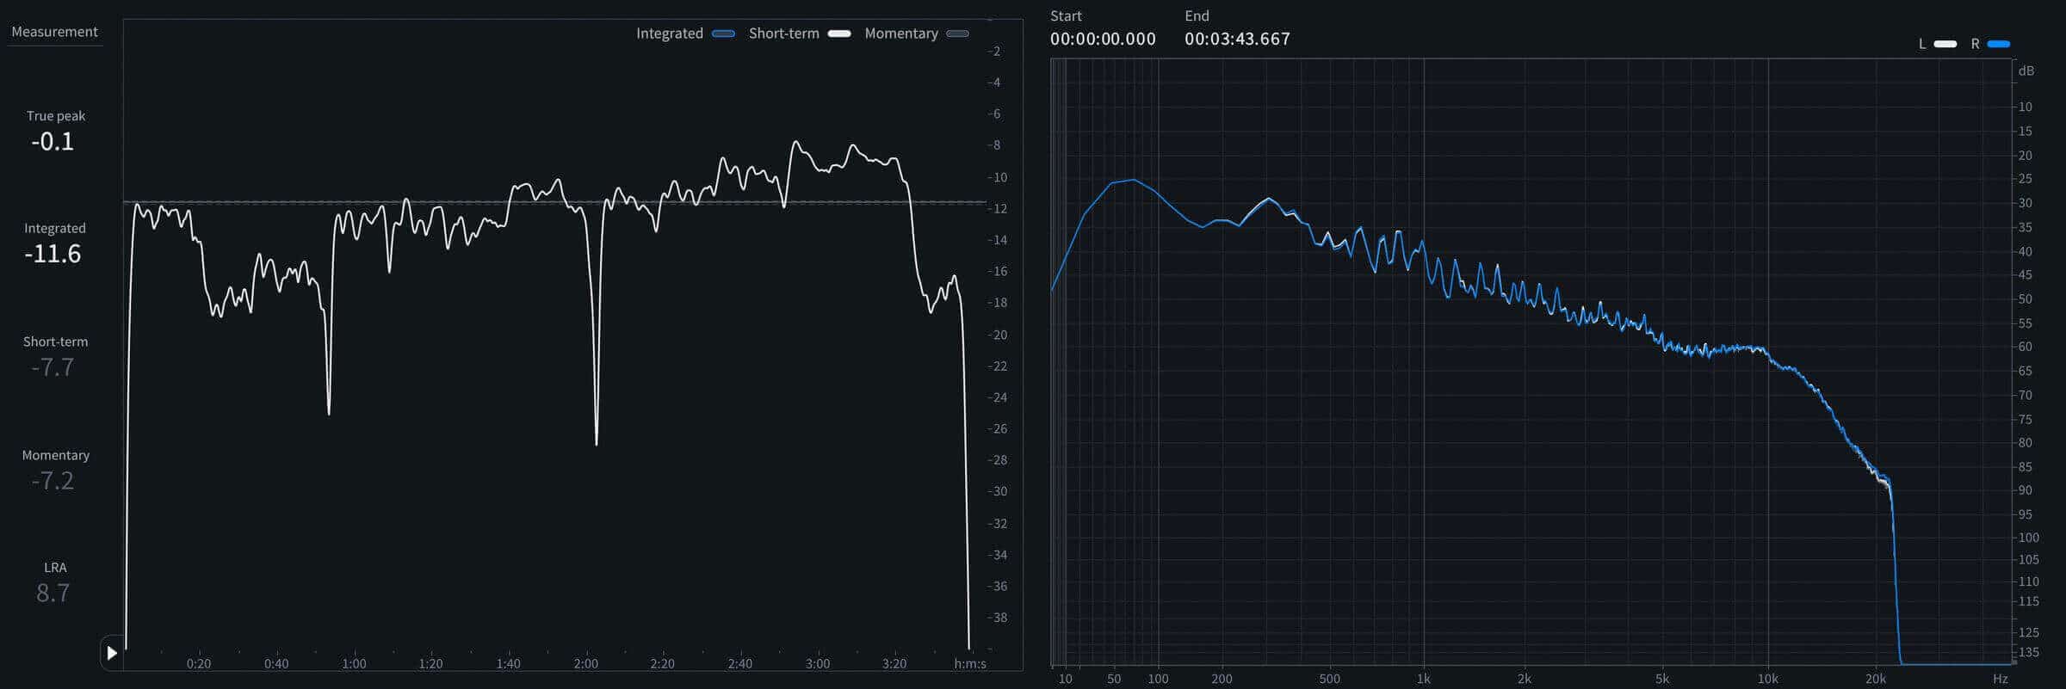2066x689 pixels.
Task: Select the End time 00:03:43.667
Action: point(1237,39)
